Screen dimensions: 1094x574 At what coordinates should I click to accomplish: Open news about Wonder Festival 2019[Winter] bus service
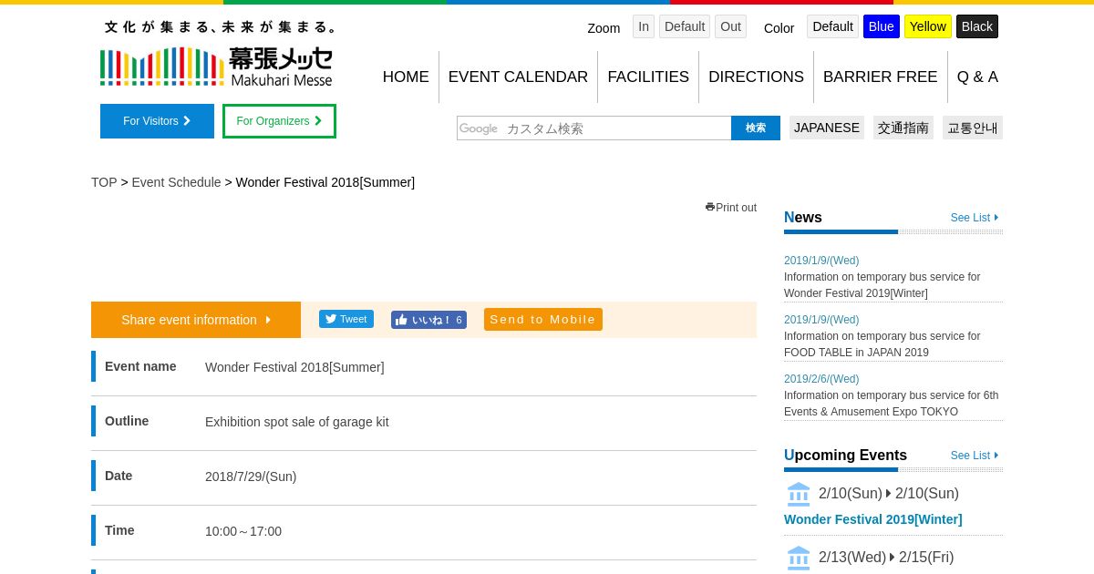tap(882, 285)
